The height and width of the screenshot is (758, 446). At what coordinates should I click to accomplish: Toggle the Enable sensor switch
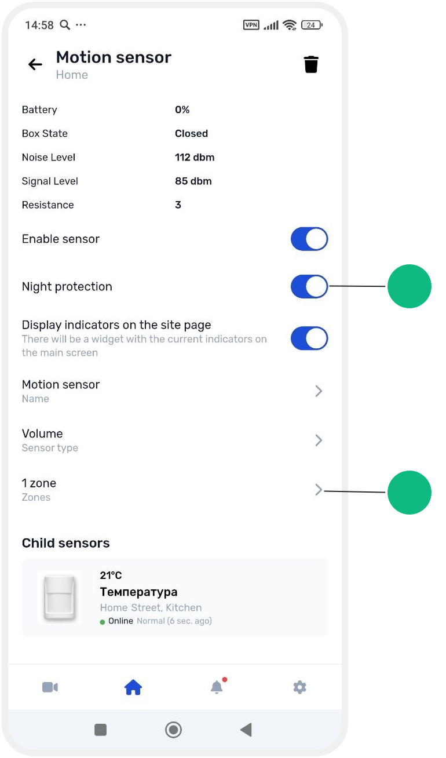pos(309,239)
